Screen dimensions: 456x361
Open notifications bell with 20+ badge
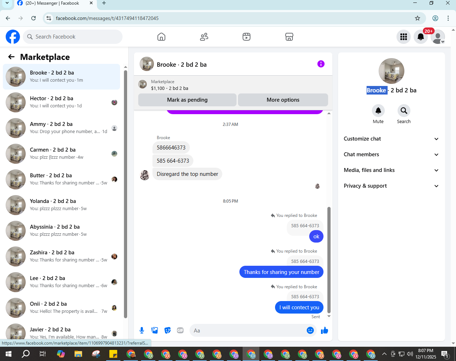click(x=421, y=37)
